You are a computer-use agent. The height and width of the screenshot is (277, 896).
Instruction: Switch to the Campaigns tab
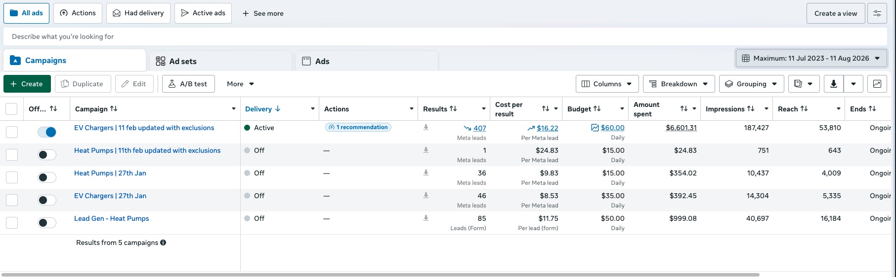coord(74,60)
